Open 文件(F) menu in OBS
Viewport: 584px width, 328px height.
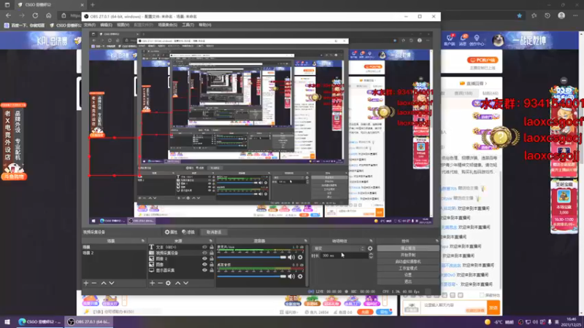89,25
